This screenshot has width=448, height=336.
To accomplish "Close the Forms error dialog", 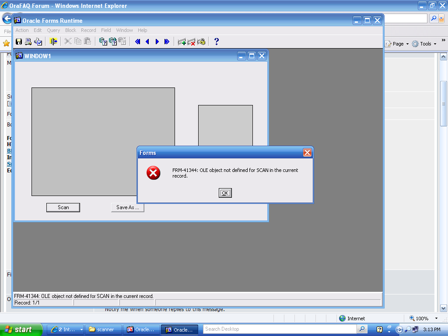I will pyautogui.click(x=307, y=153).
